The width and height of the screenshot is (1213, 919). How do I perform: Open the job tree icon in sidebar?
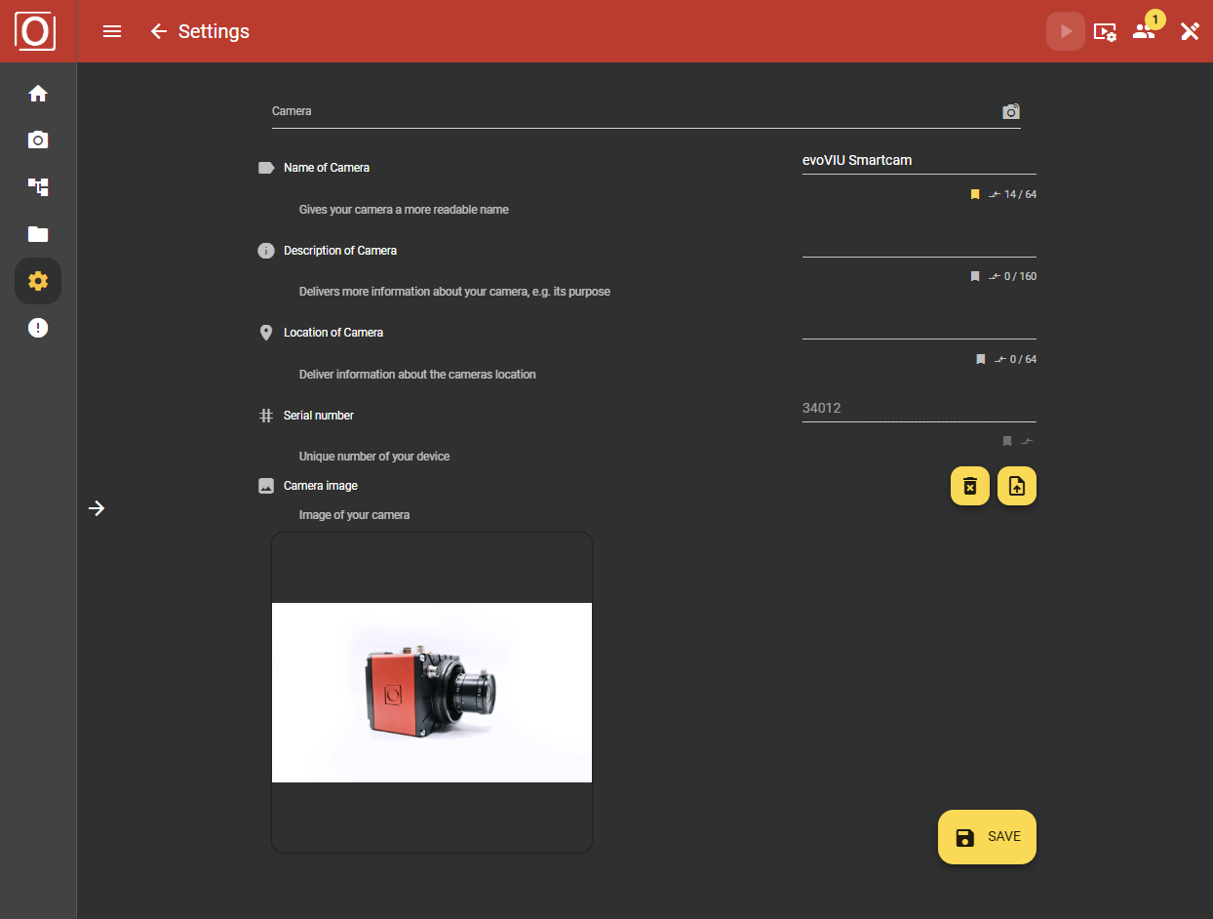tap(38, 187)
